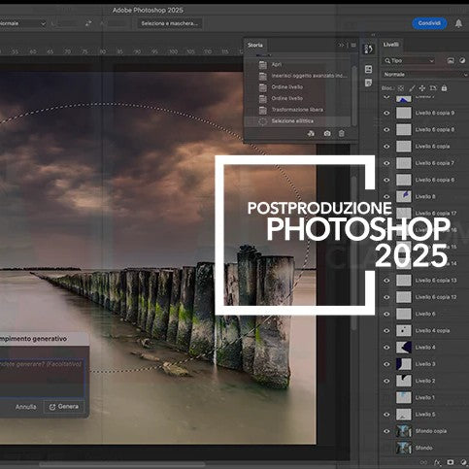Link layers icon at panel bottom
The height and width of the screenshot is (469, 469).
click(424, 462)
